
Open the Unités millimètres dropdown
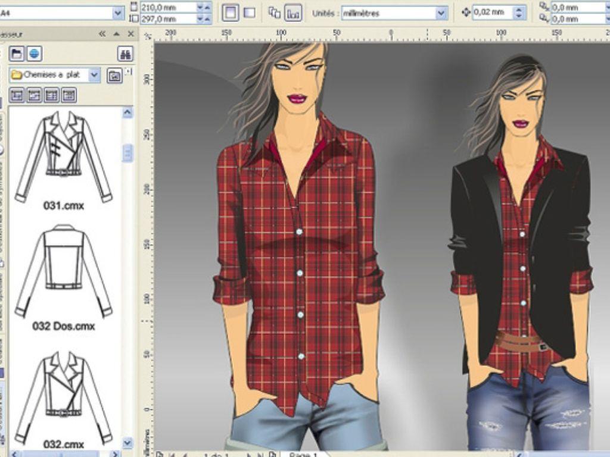pos(441,12)
